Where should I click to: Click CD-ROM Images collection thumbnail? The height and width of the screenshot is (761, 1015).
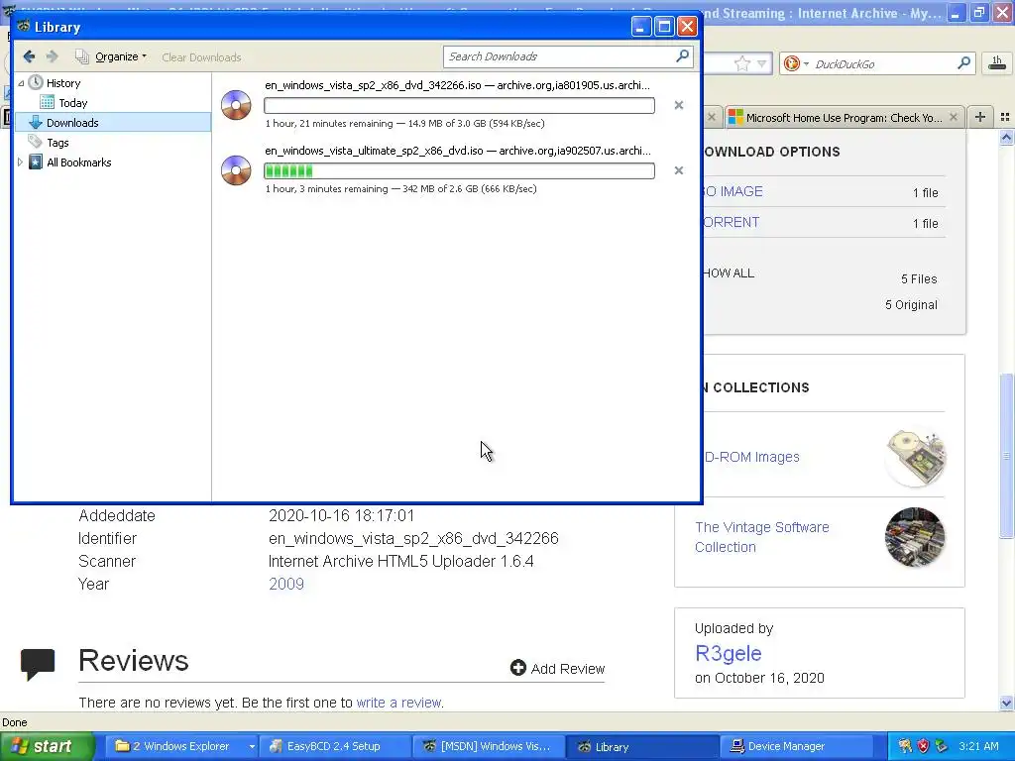click(915, 457)
